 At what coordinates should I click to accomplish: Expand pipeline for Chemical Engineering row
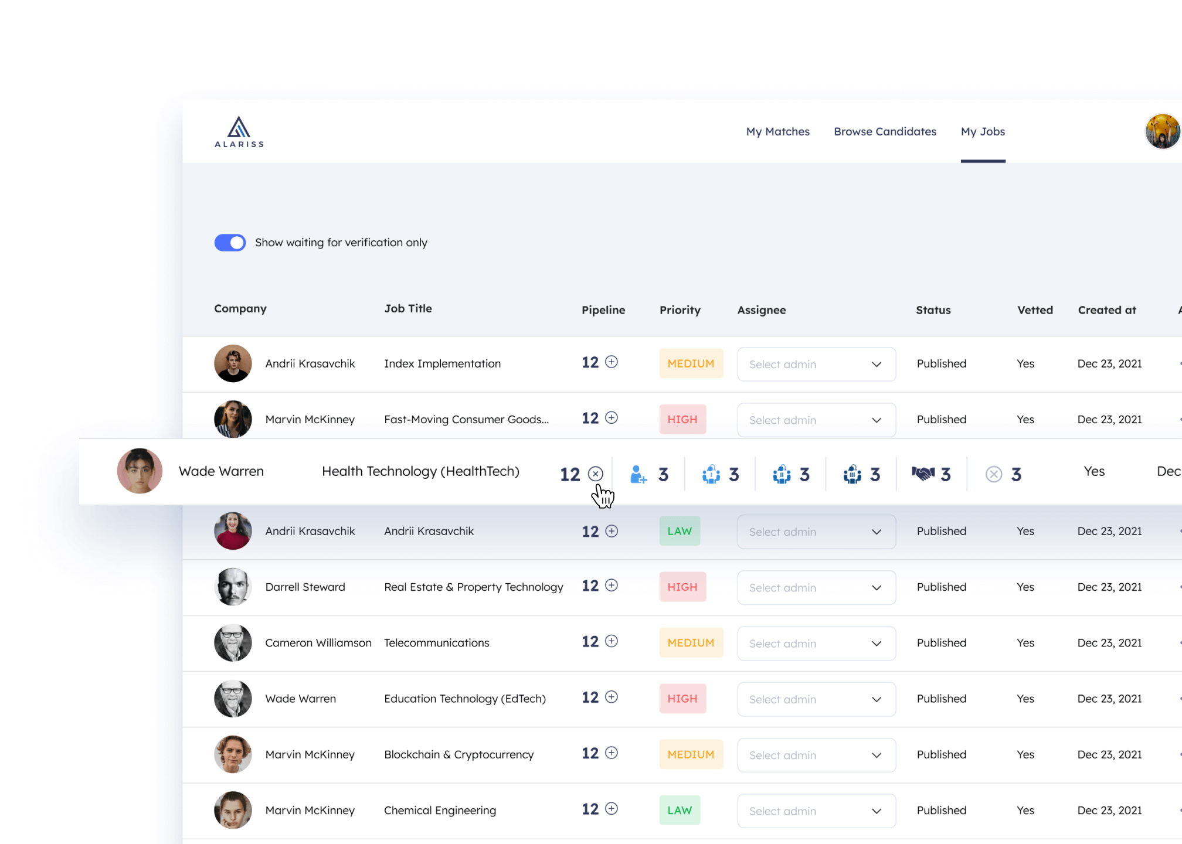(x=612, y=809)
